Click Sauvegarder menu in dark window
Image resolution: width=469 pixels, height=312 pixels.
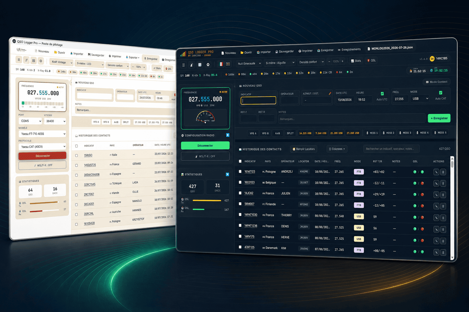(285, 51)
